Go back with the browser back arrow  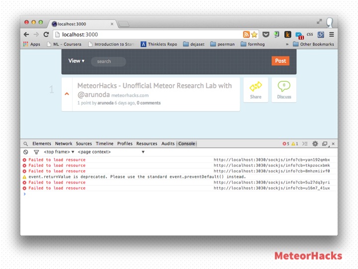coord(26,34)
